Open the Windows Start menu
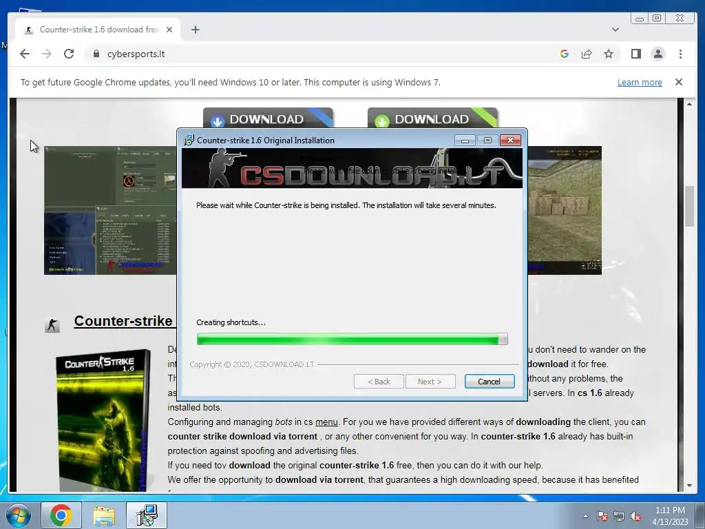Image resolution: width=705 pixels, height=529 pixels. click(x=19, y=515)
